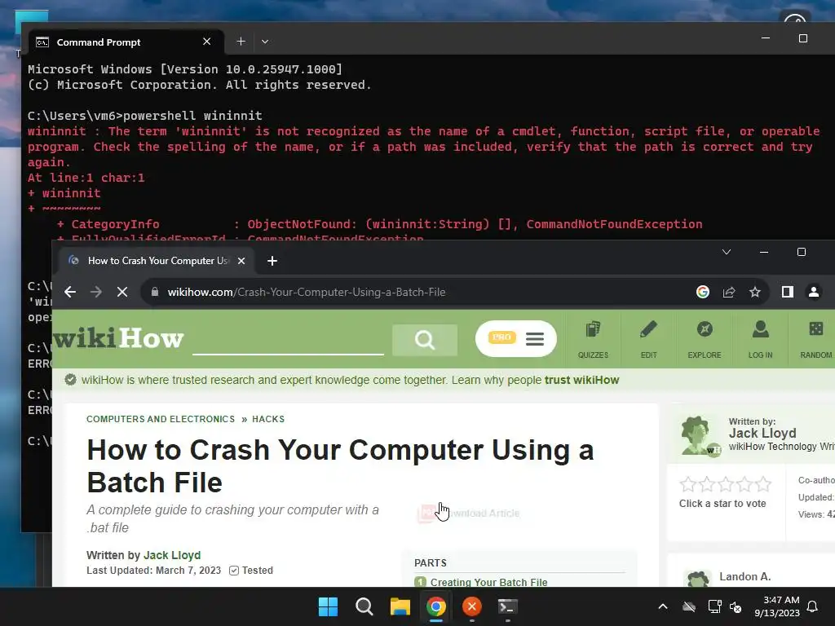Open wikiHow Log In
The height and width of the screenshot is (626, 835).
coord(760,340)
